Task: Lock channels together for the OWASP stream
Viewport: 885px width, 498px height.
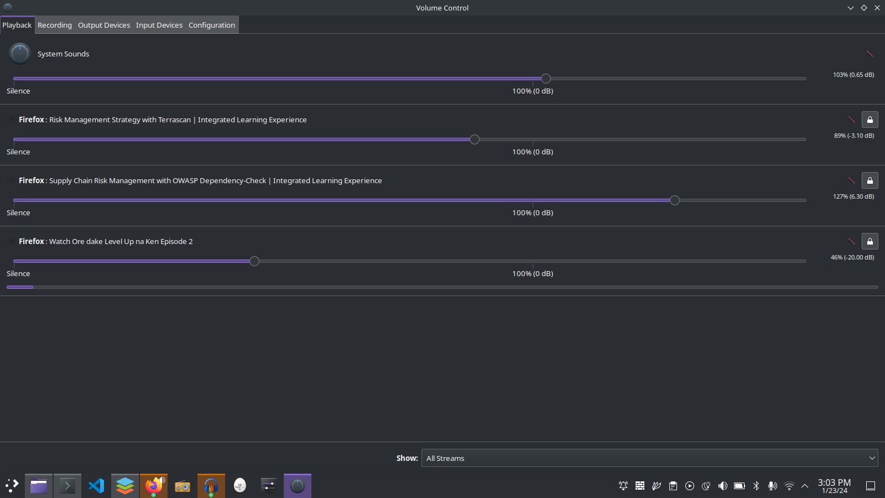Action: 870,180
